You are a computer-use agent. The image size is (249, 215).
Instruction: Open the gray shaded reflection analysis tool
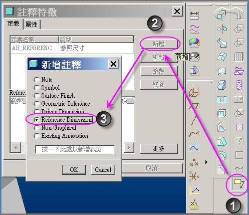click(x=195, y=57)
